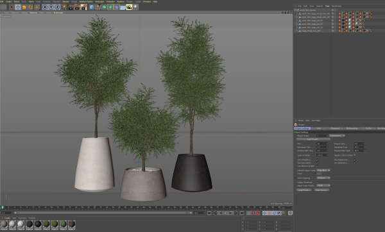This screenshot has height=232, width=385.
Task: Click the FPS value field
Action: point(322,144)
